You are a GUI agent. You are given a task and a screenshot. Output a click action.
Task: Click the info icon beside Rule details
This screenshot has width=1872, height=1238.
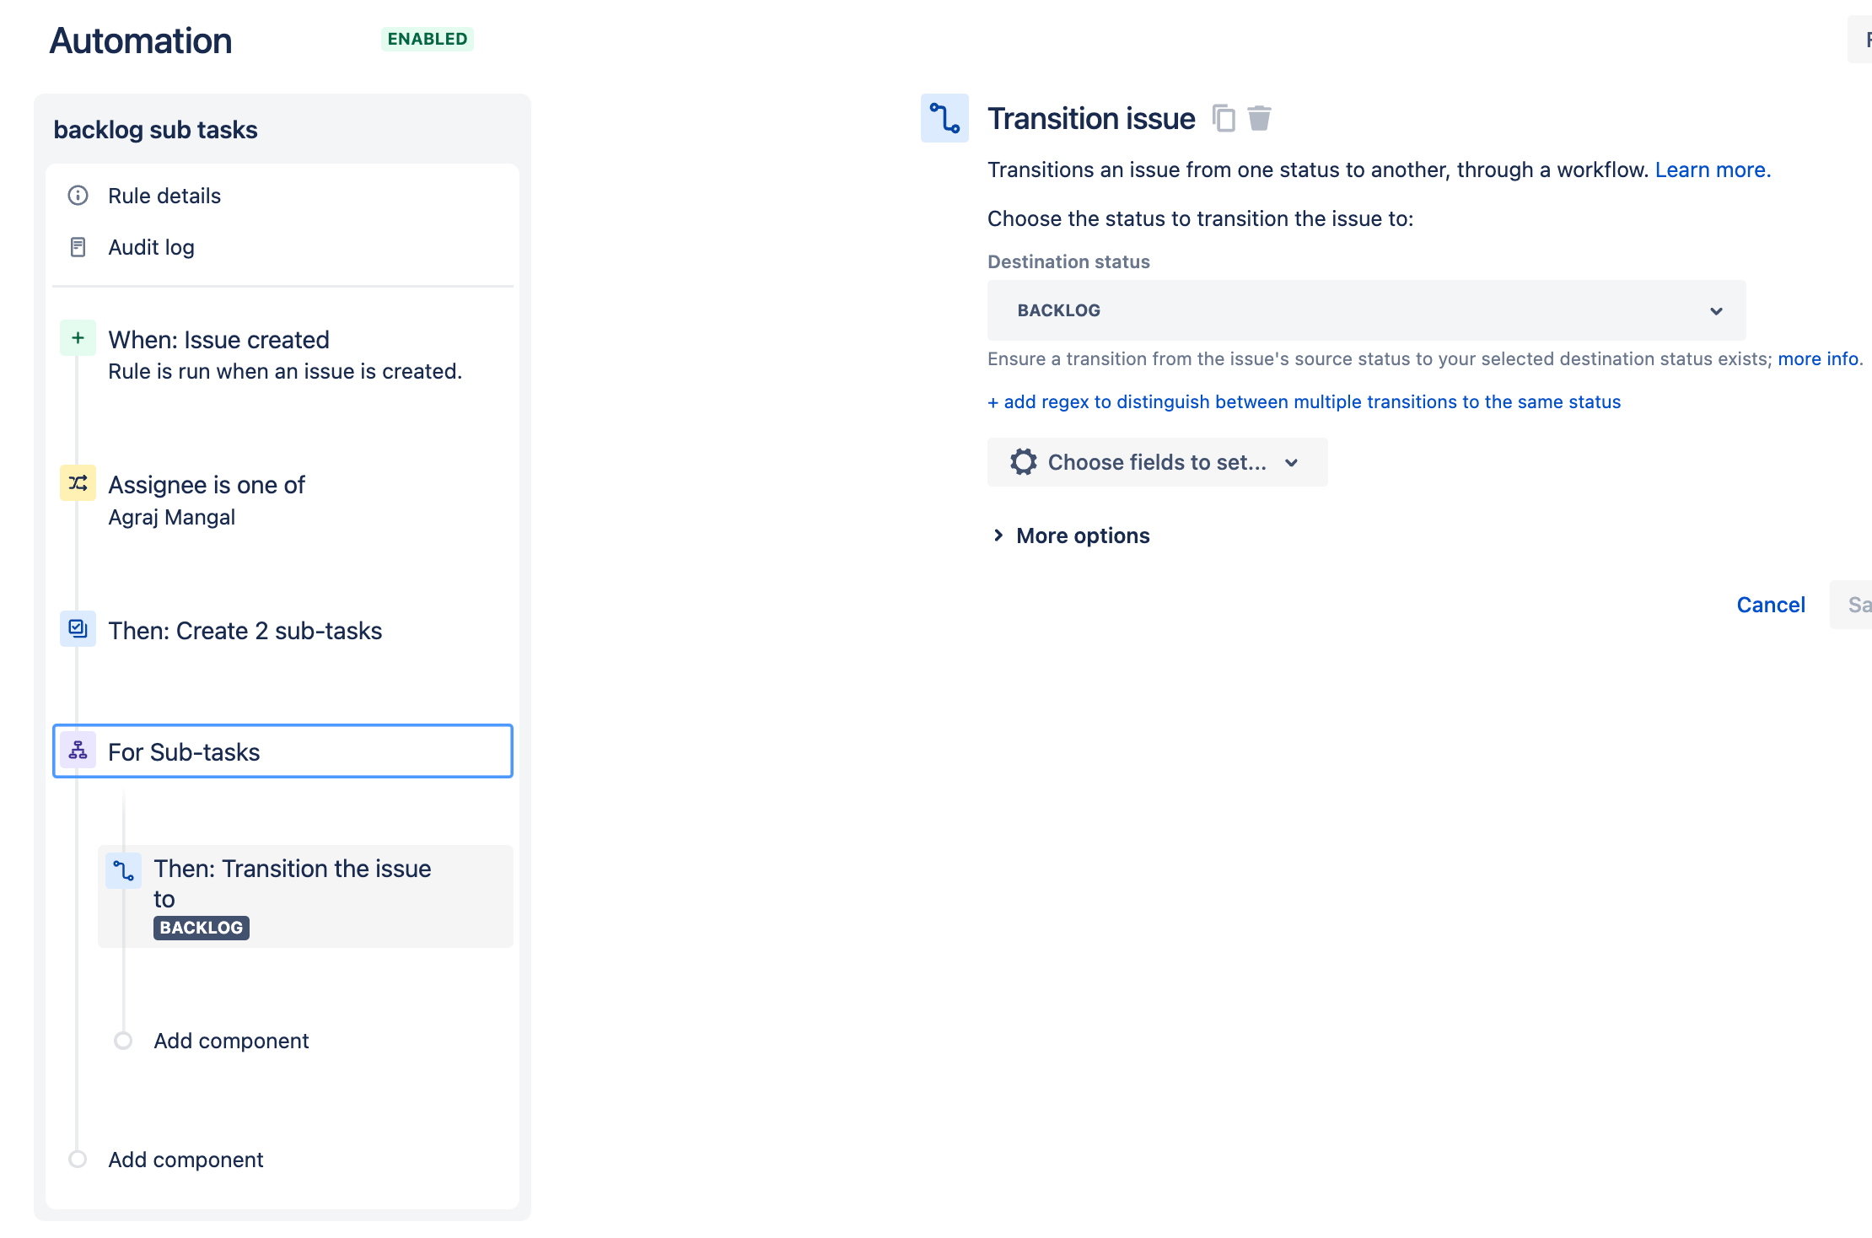(78, 195)
